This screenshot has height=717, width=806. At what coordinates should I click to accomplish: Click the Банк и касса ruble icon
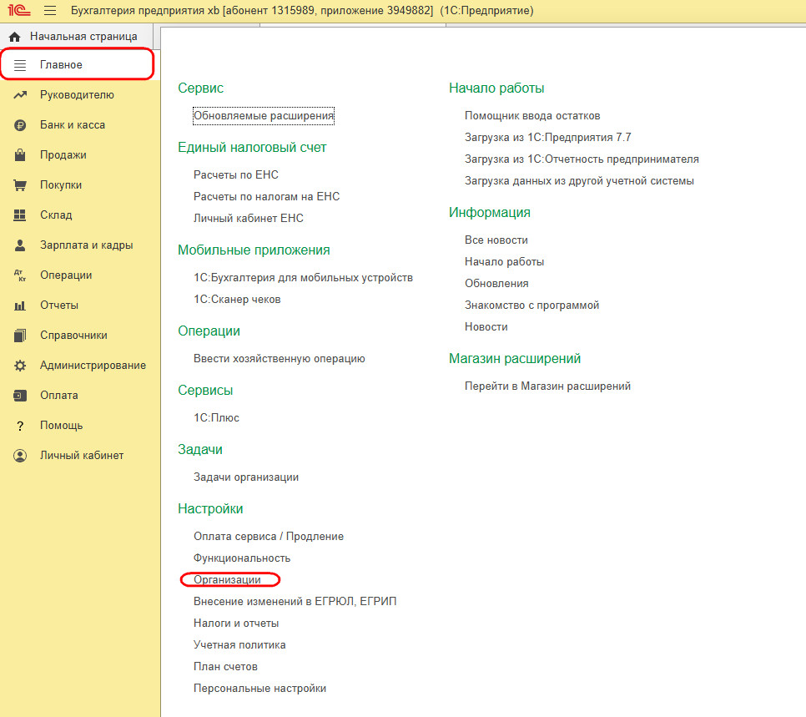(x=20, y=125)
